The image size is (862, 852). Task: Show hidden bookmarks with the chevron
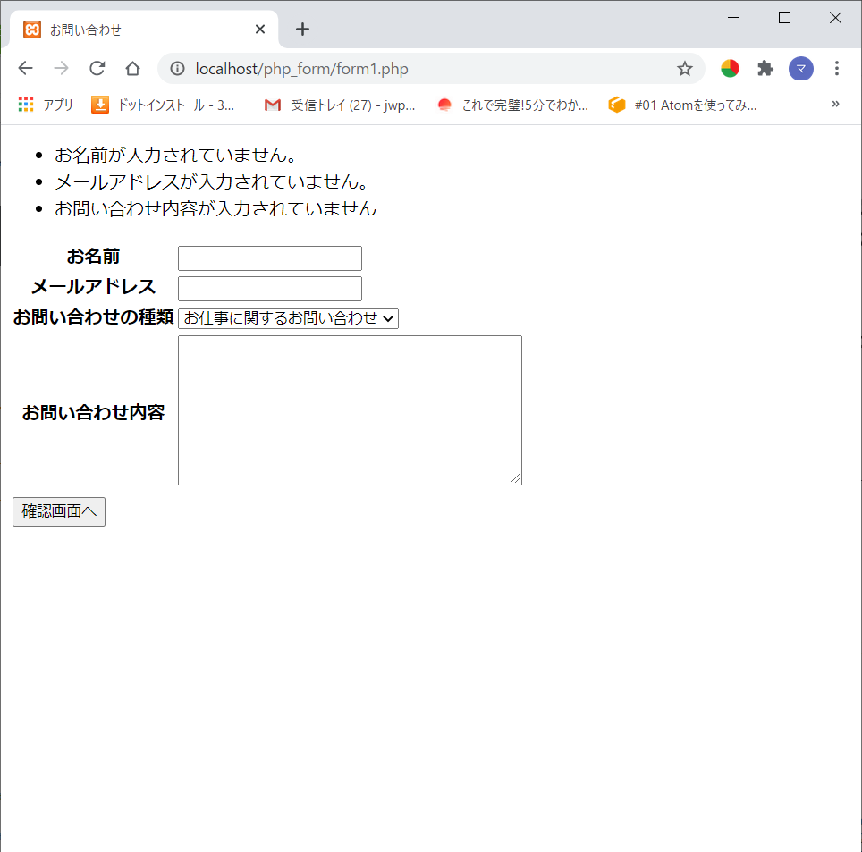(x=835, y=104)
